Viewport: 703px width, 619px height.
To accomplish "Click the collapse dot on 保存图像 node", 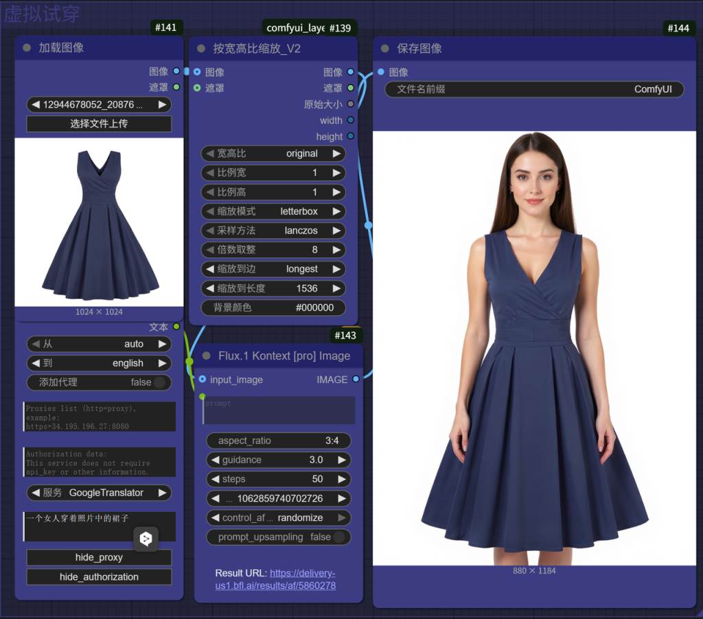I will tap(384, 49).
